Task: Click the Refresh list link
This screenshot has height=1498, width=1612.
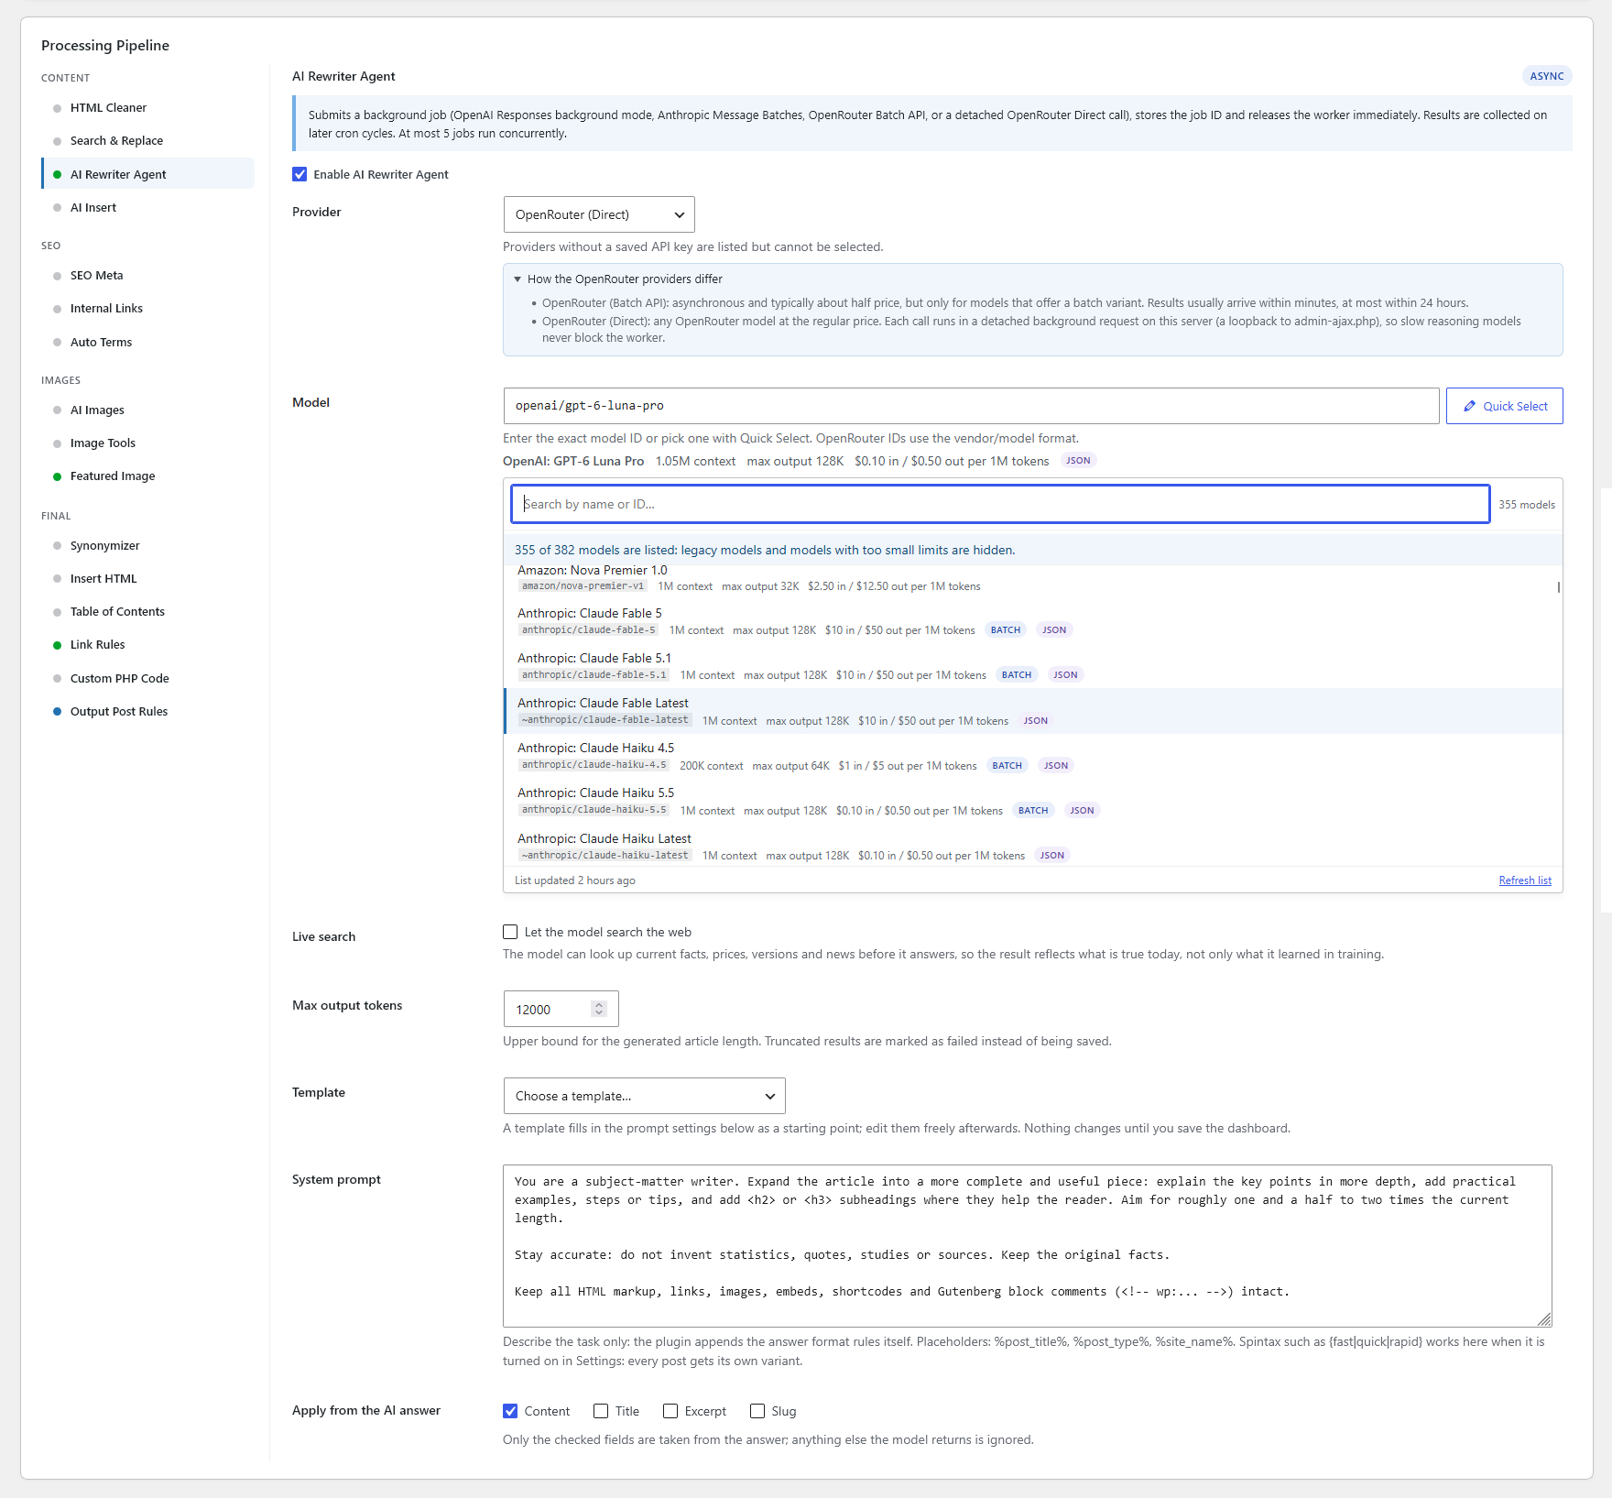Action: pos(1525,880)
